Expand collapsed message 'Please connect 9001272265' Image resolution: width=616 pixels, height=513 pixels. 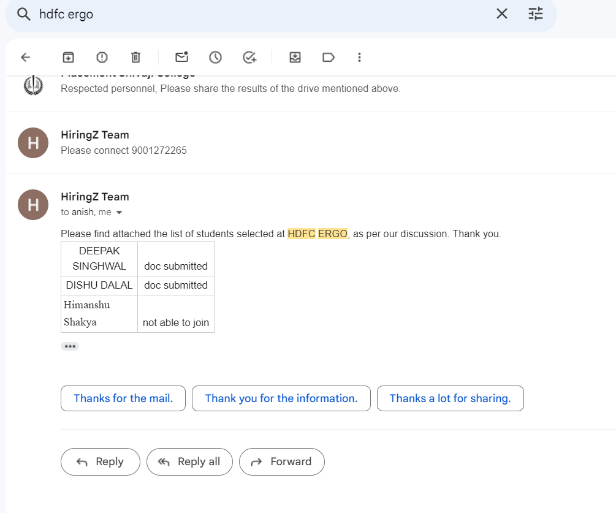310,143
